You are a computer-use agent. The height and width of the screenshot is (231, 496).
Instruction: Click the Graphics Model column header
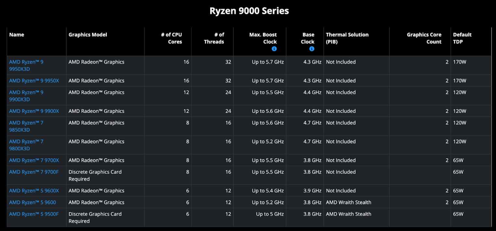coord(87,35)
